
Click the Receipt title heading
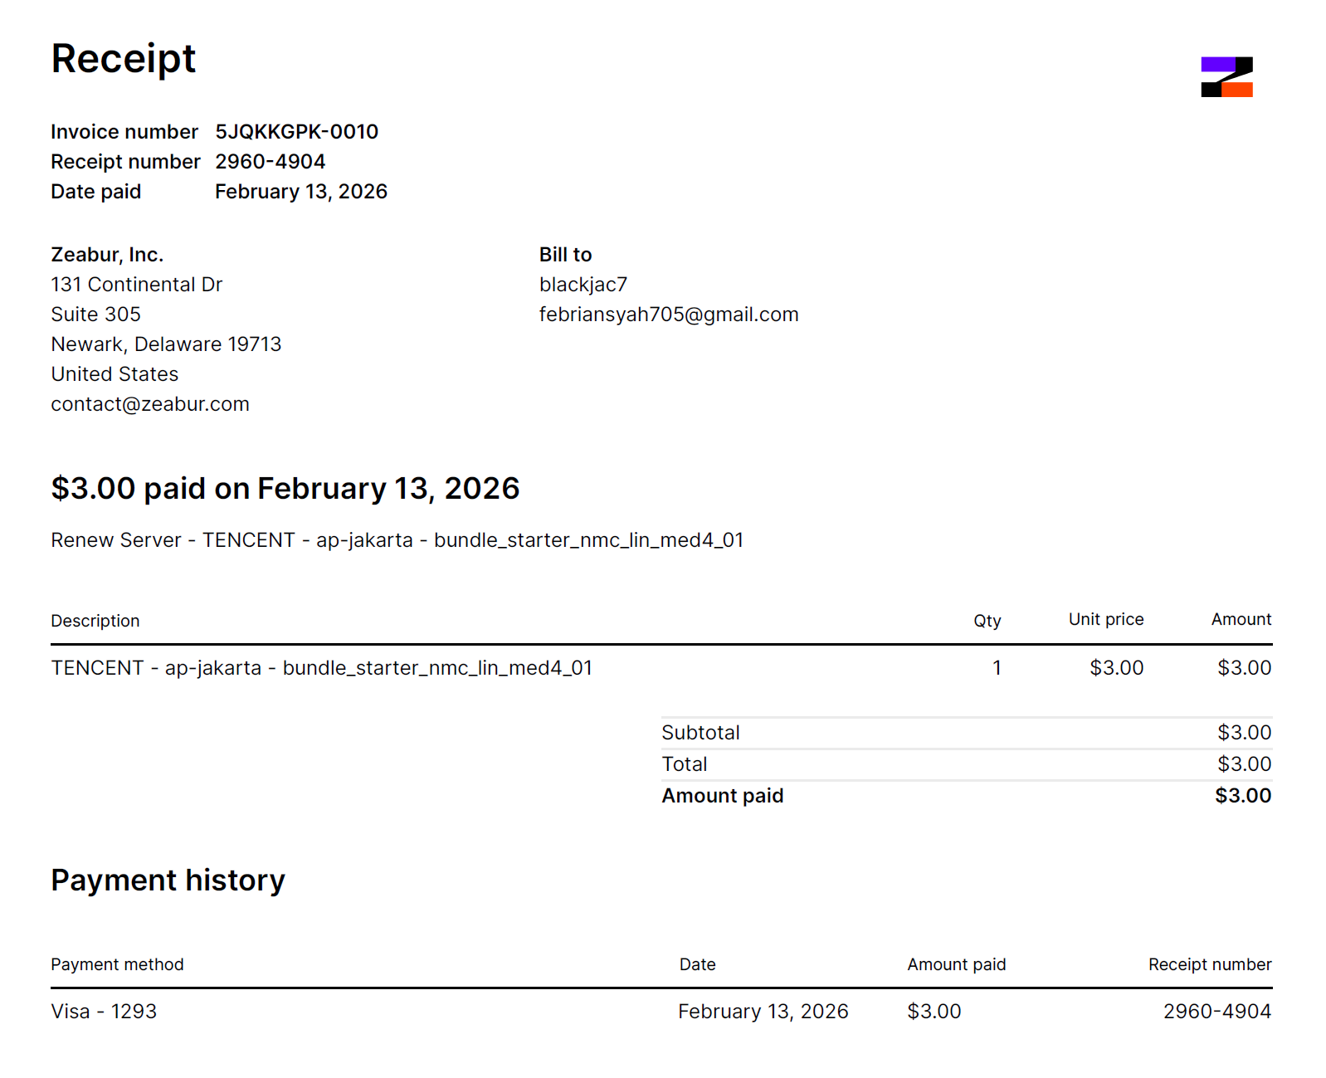[x=124, y=59]
